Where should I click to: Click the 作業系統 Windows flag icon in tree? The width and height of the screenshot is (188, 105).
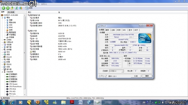(x=5, y=42)
